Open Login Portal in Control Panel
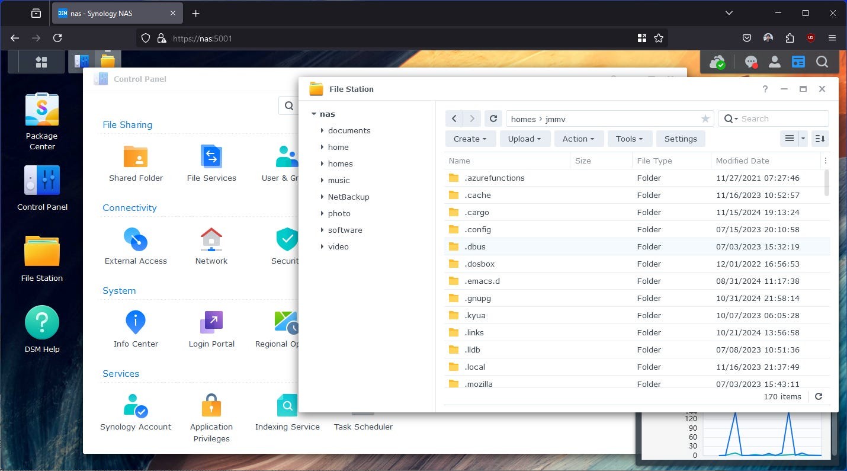This screenshot has width=847, height=471. pos(211,329)
